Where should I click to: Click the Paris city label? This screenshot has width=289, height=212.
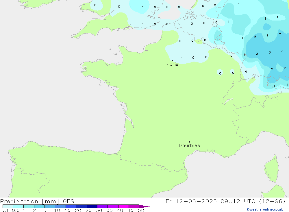point(172,64)
